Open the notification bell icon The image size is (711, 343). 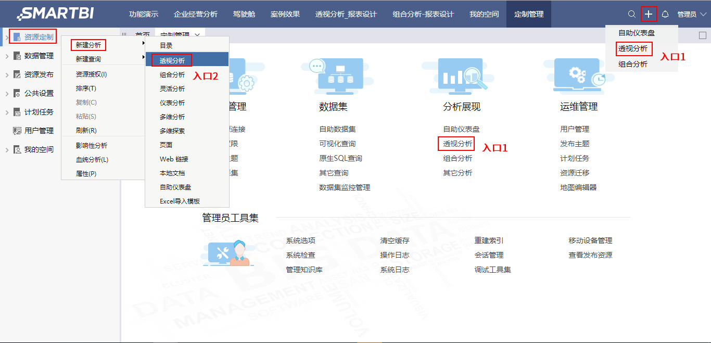665,14
